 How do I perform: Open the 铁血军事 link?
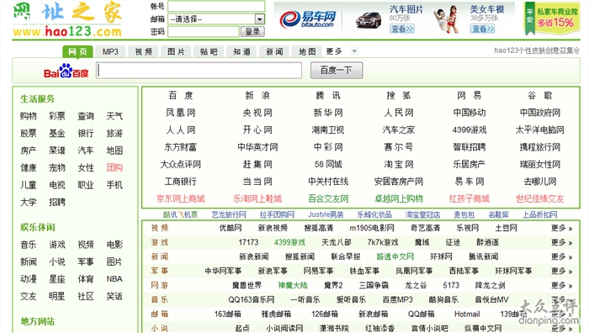pyautogui.click(x=364, y=271)
